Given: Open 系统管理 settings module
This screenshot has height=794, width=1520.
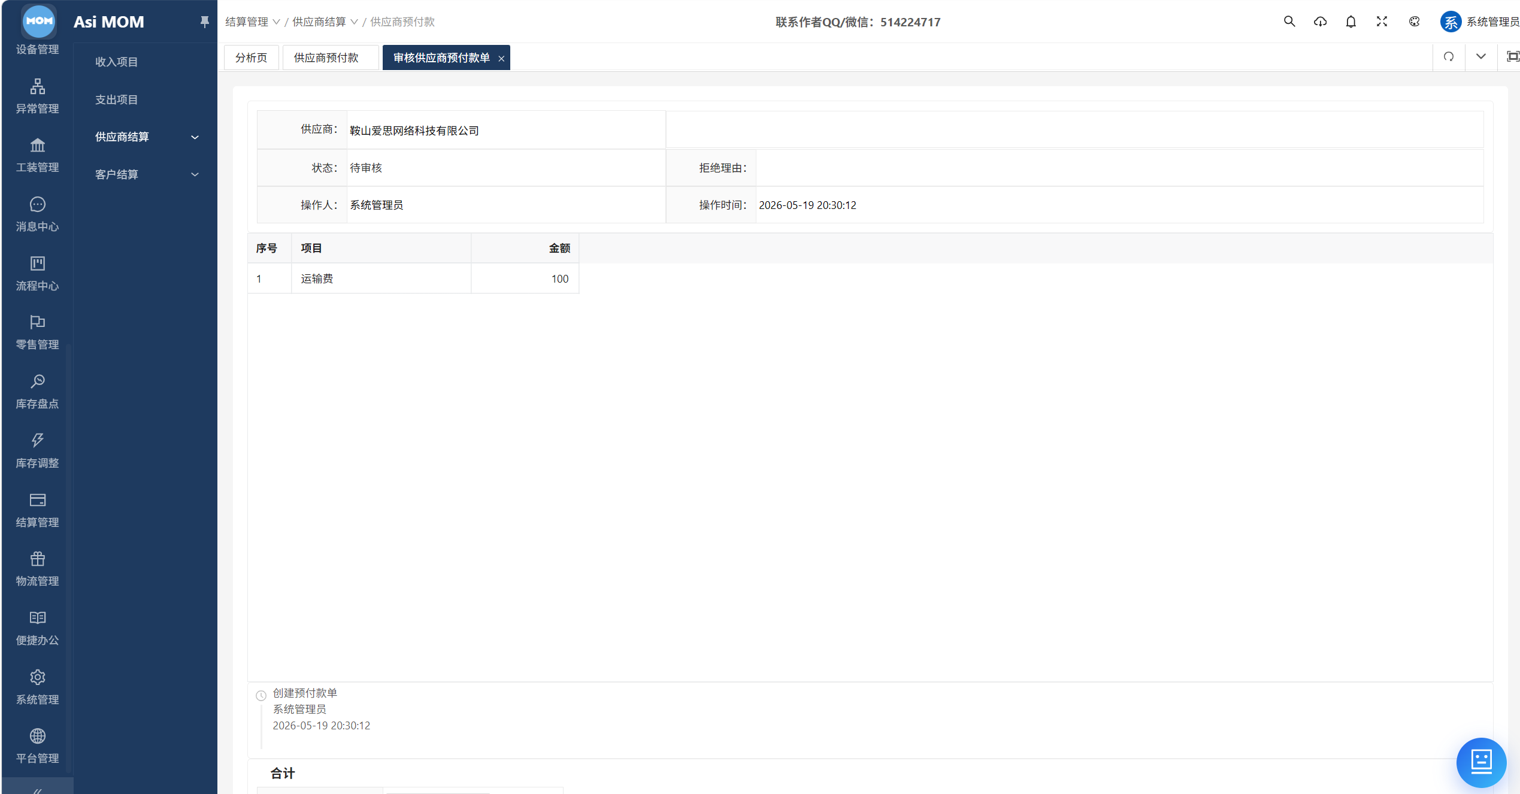Looking at the screenshot, I should [37, 687].
